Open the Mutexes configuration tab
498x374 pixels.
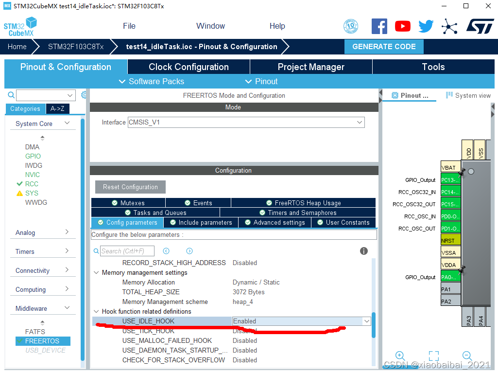tap(128, 203)
